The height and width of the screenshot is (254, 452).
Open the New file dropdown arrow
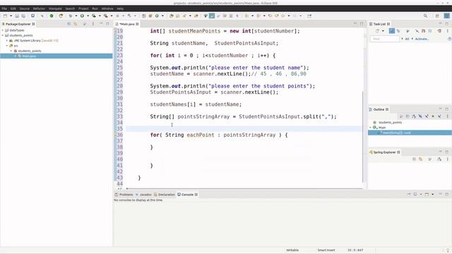[x=11, y=16]
